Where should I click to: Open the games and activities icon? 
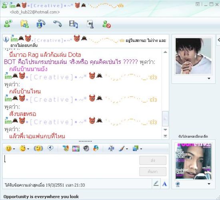[x=90, y=24]
